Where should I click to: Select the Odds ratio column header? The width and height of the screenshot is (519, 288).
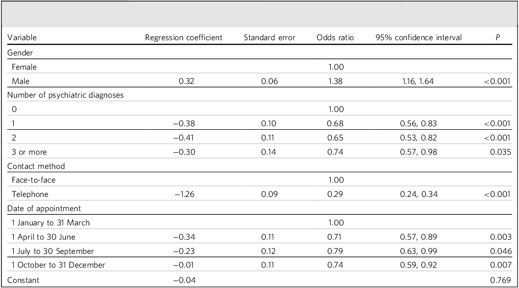tap(335, 38)
